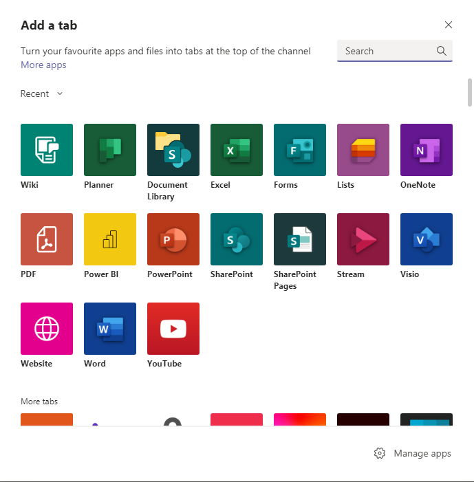Image resolution: width=474 pixels, height=482 pixels.
Task: Pick the Website app tile
Action: 47,329
